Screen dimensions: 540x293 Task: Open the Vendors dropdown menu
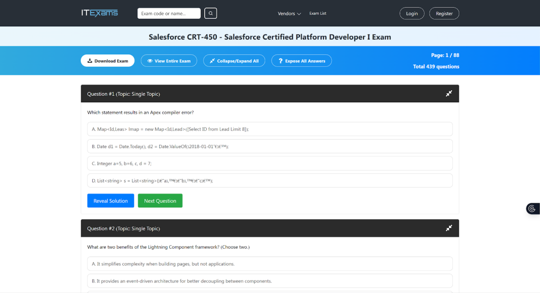(x=289, y=13)
